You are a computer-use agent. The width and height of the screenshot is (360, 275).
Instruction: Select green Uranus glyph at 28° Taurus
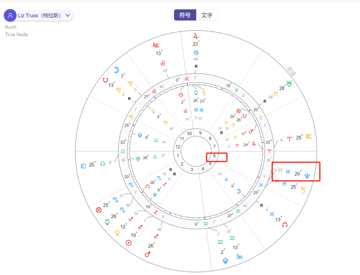coord(289,84)
